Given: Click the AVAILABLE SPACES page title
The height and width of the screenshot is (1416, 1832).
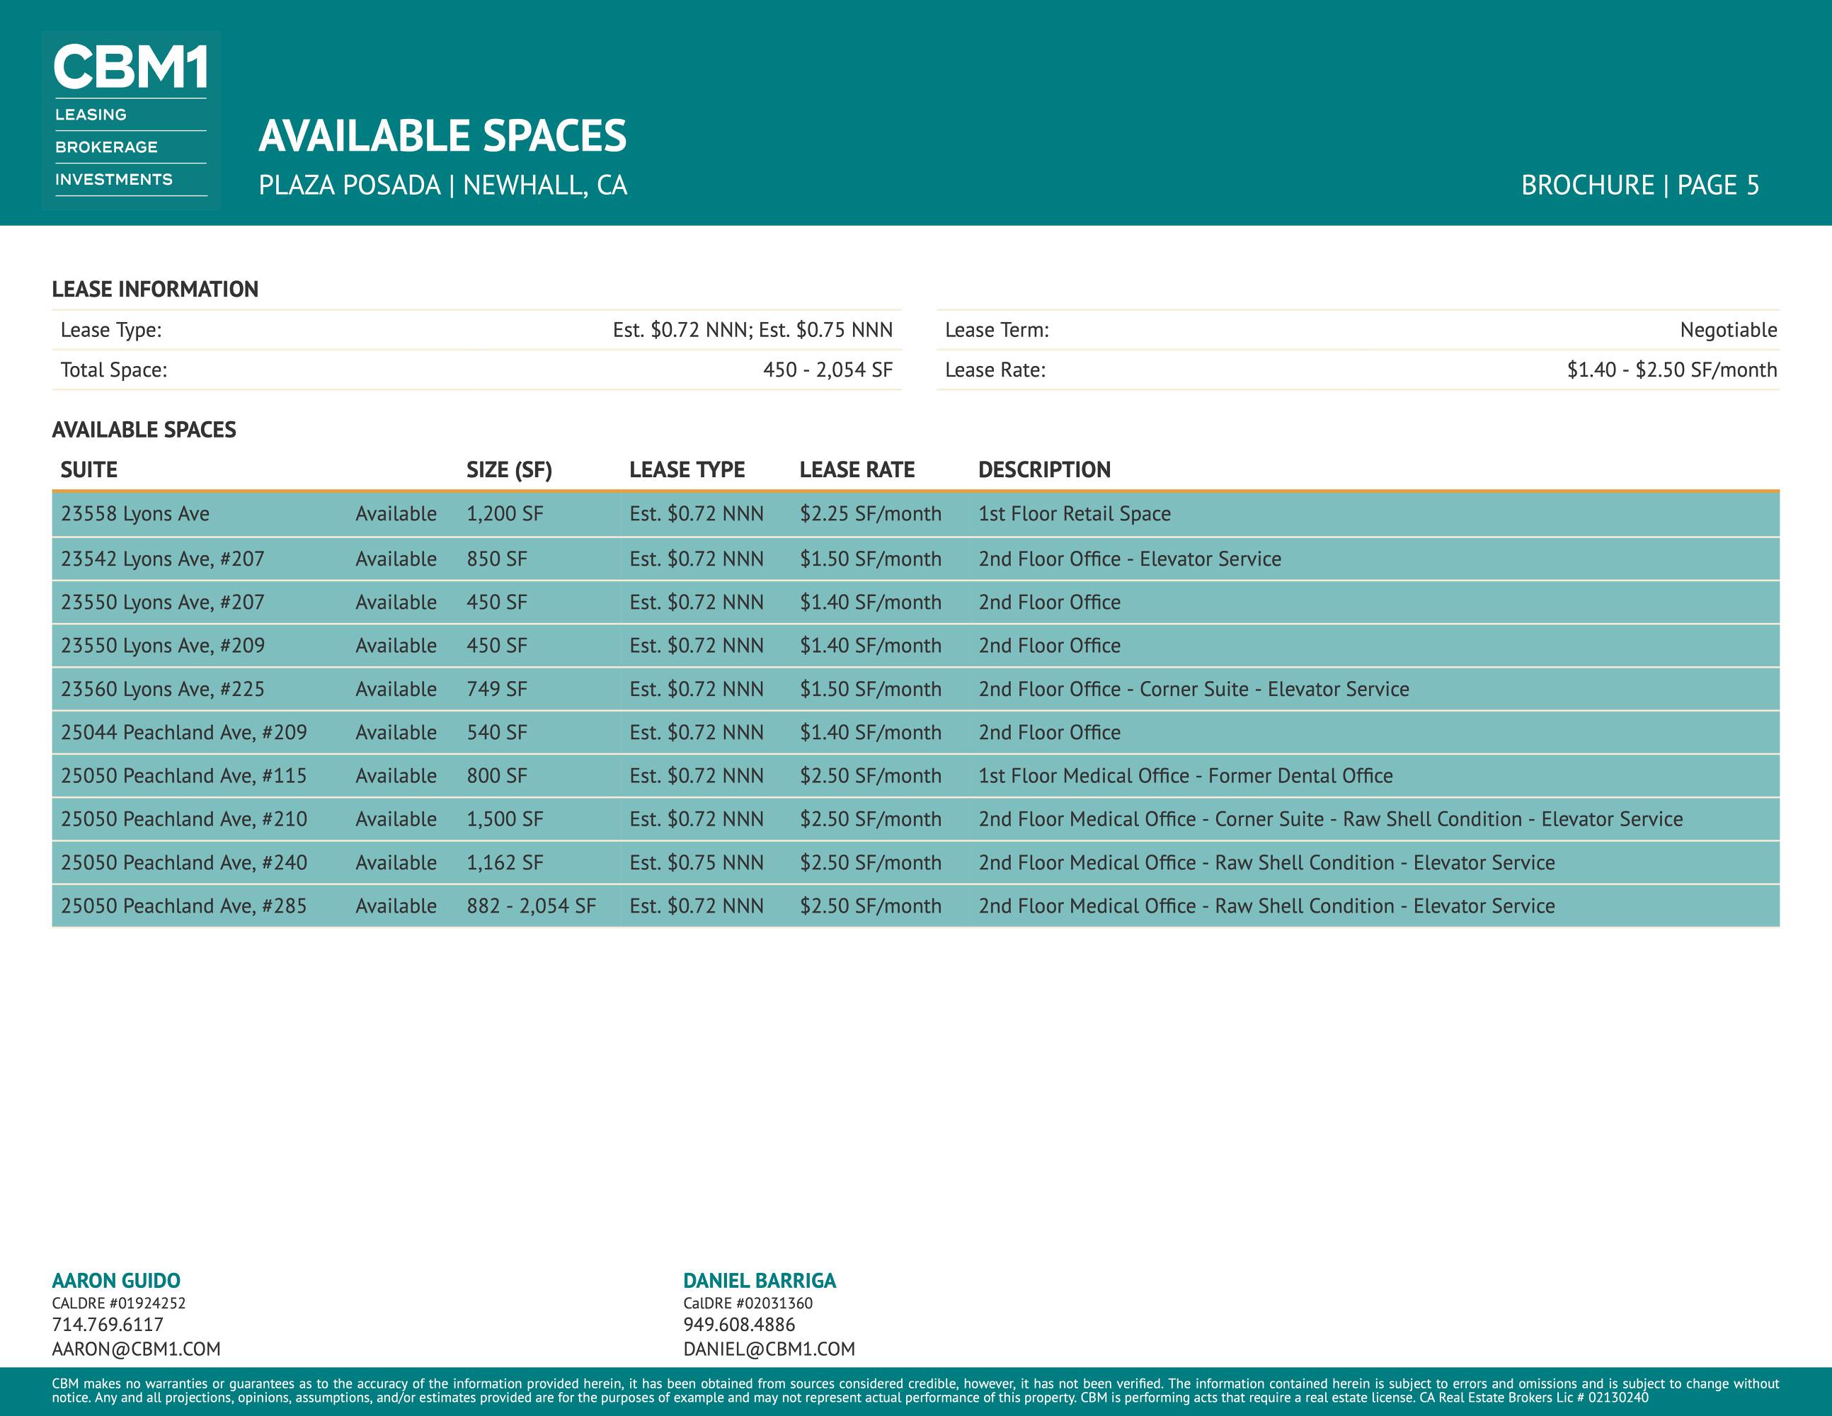Looking at the screenshot, I should 442,136.
